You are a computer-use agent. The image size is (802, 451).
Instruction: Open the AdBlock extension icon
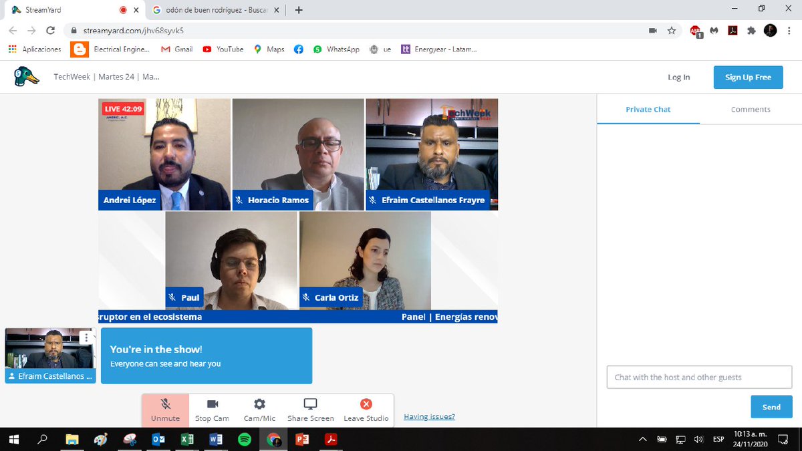click(x=696, y=31)
